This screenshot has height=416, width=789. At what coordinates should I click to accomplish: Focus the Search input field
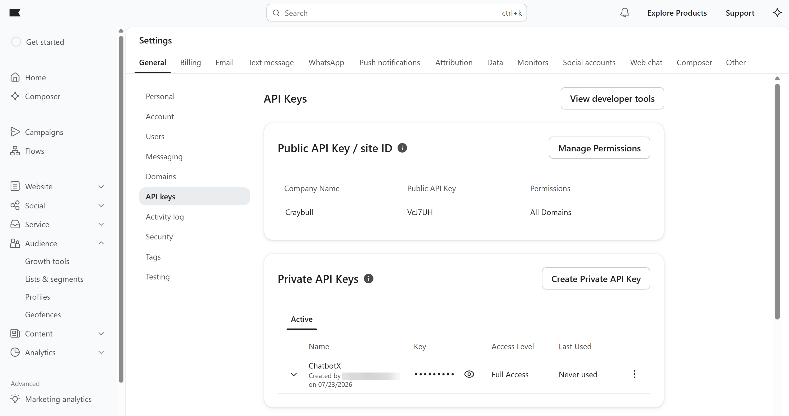coord(396,13)
